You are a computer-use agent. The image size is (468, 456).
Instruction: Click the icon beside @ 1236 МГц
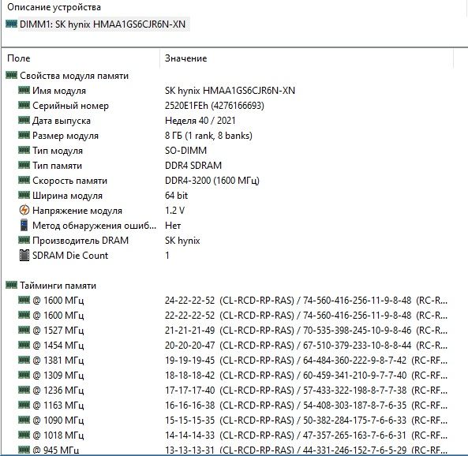pyautogui.click(x=24, y=390)
